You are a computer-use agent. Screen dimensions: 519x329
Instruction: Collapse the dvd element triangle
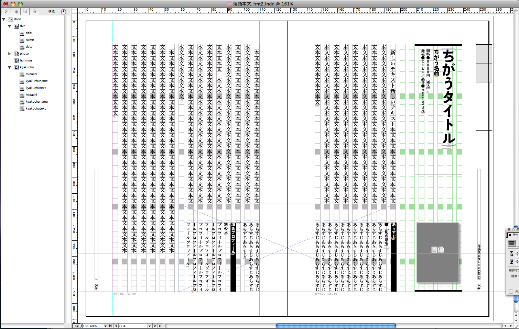[10, 26]
